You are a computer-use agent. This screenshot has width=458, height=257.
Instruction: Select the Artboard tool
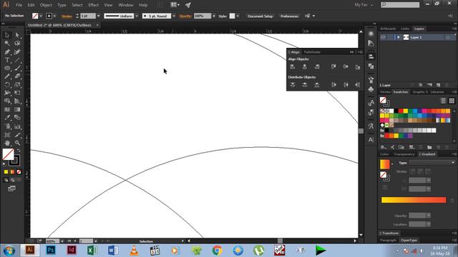(x=7, y=135)
